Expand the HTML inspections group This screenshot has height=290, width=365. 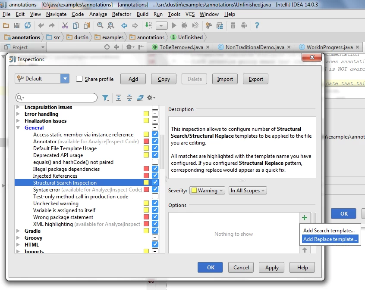pyautogui.click(x=18, y=244)
